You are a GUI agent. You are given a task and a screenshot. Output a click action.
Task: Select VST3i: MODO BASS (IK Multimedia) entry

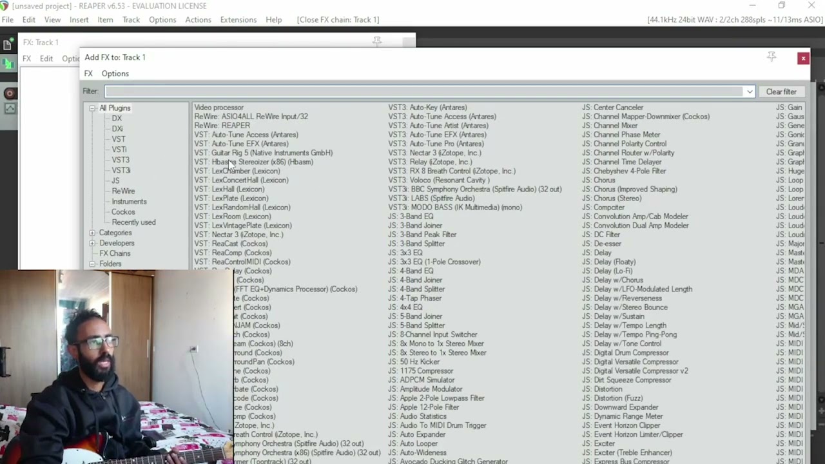pyautogui.click(x=455, y=208)
